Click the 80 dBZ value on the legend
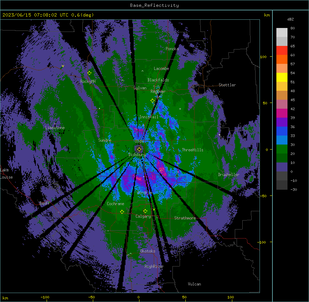This screenshot has width=309, height=302. click(x=293, y=28)
